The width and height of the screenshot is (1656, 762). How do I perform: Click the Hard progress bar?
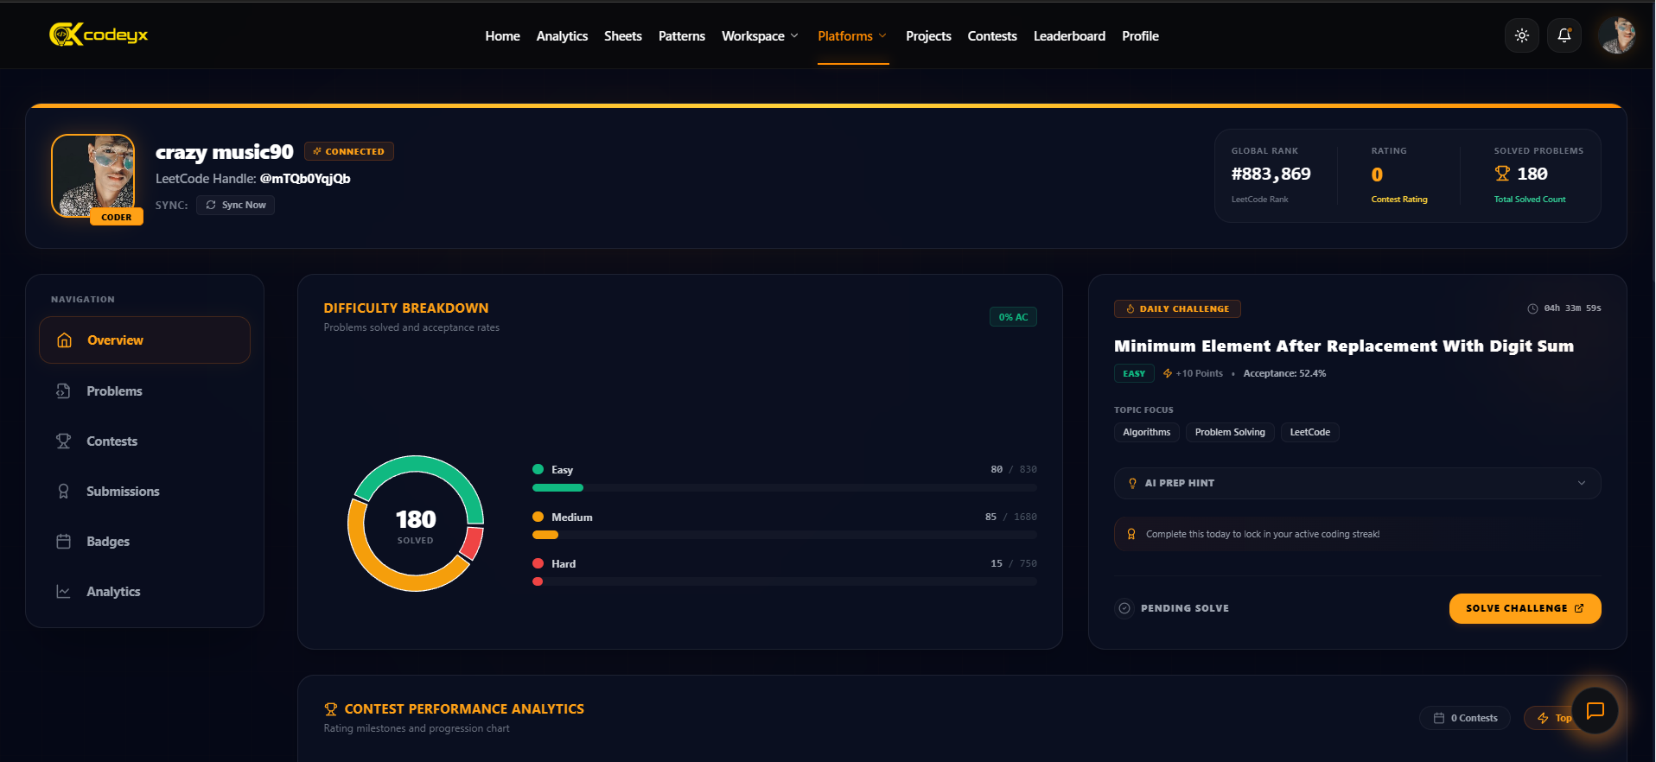pyautogui.click(x=784, y=581)
